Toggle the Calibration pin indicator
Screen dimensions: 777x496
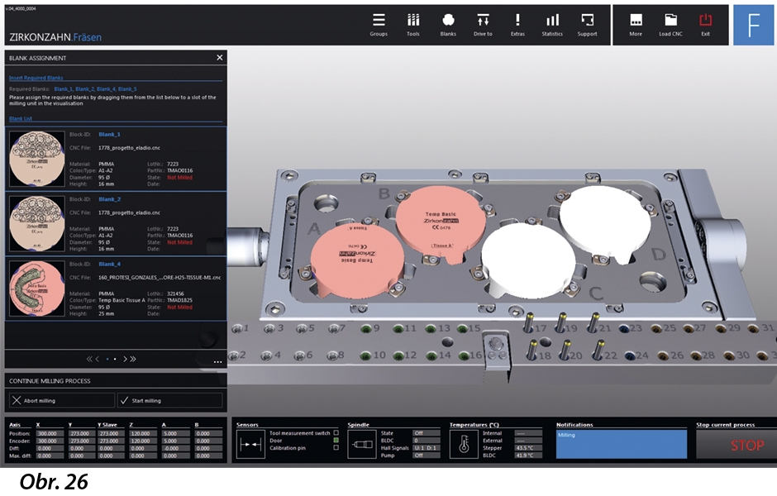point(336,447)
